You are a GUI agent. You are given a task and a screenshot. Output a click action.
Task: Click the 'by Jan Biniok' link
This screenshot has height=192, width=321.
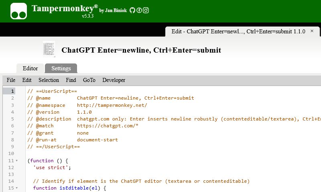tap(113, 10)
